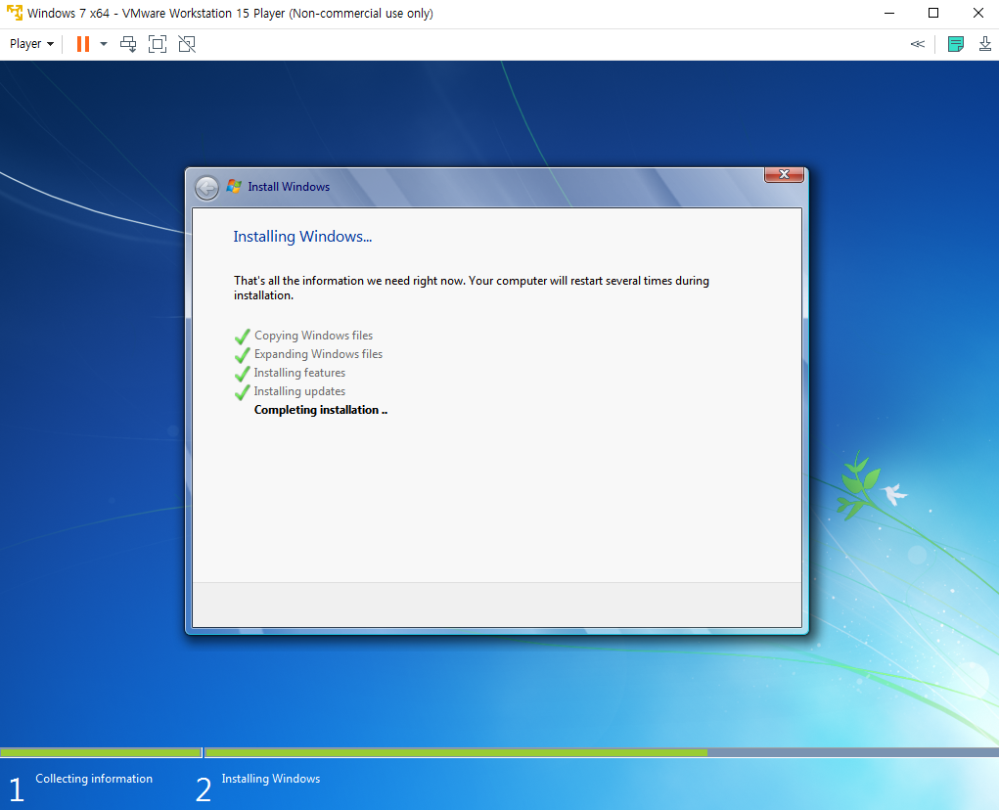Click the checkmark beside Copying Windows files
This screenshot has width=999, height=810.
(242, 337)
